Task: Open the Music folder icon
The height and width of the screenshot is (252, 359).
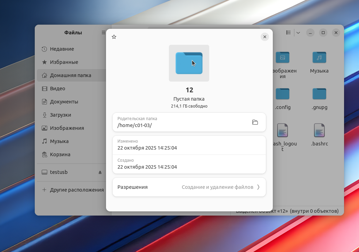Action: 319,57
